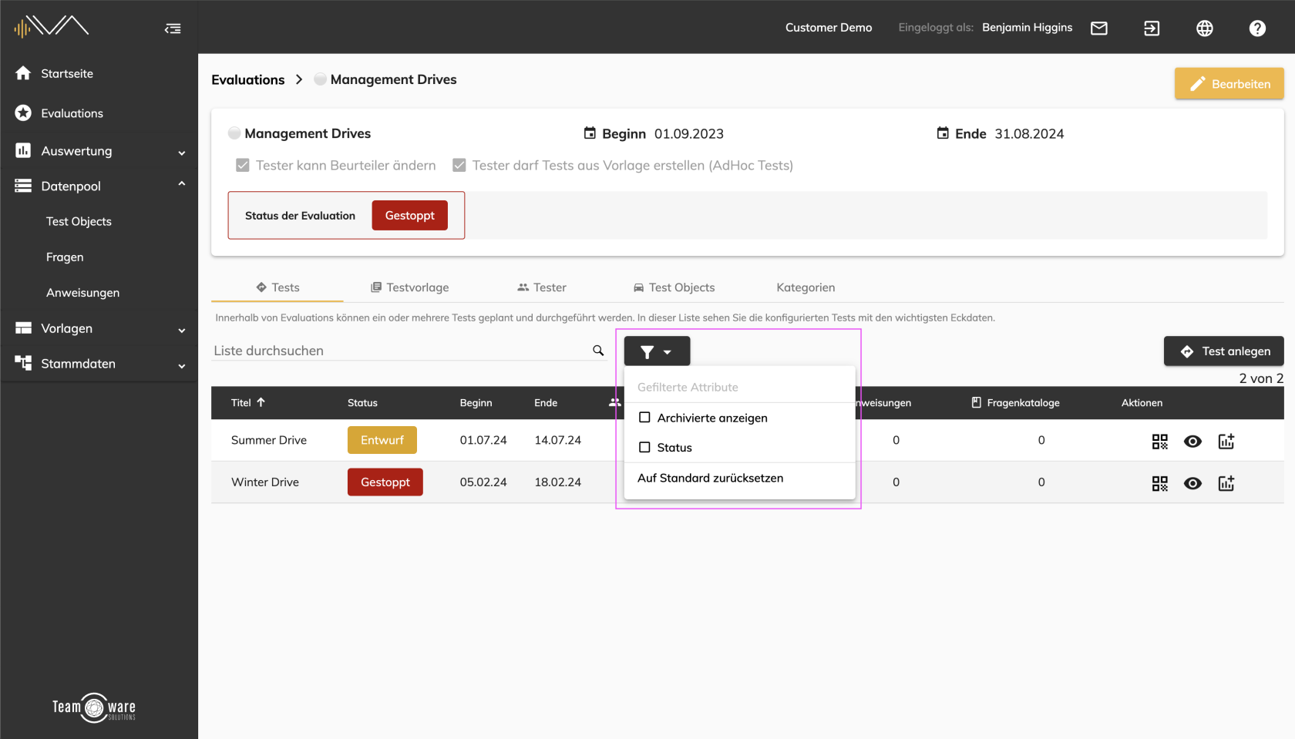
Task: Switch to the Tester tab
Action: coord(542,287)
